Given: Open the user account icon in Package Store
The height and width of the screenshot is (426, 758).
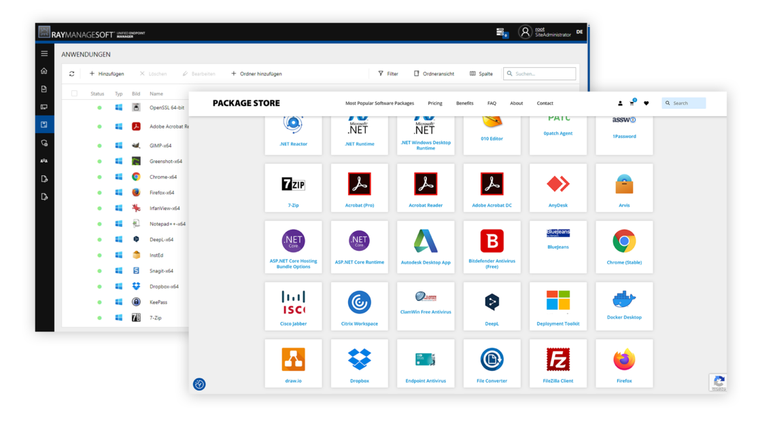Looking at the screenshot, I should [x=619, y=103].
